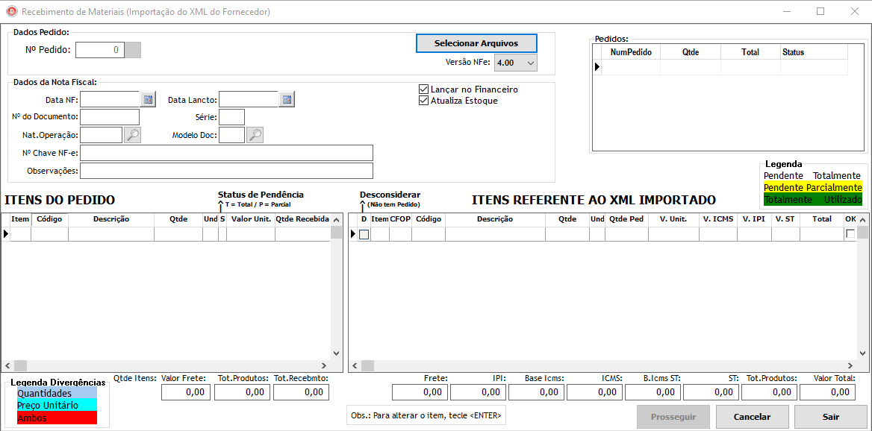This screenshot has height=431, width=872.
Task: Click the Selecionar Arquivos button
Action: tap(476, 43)
